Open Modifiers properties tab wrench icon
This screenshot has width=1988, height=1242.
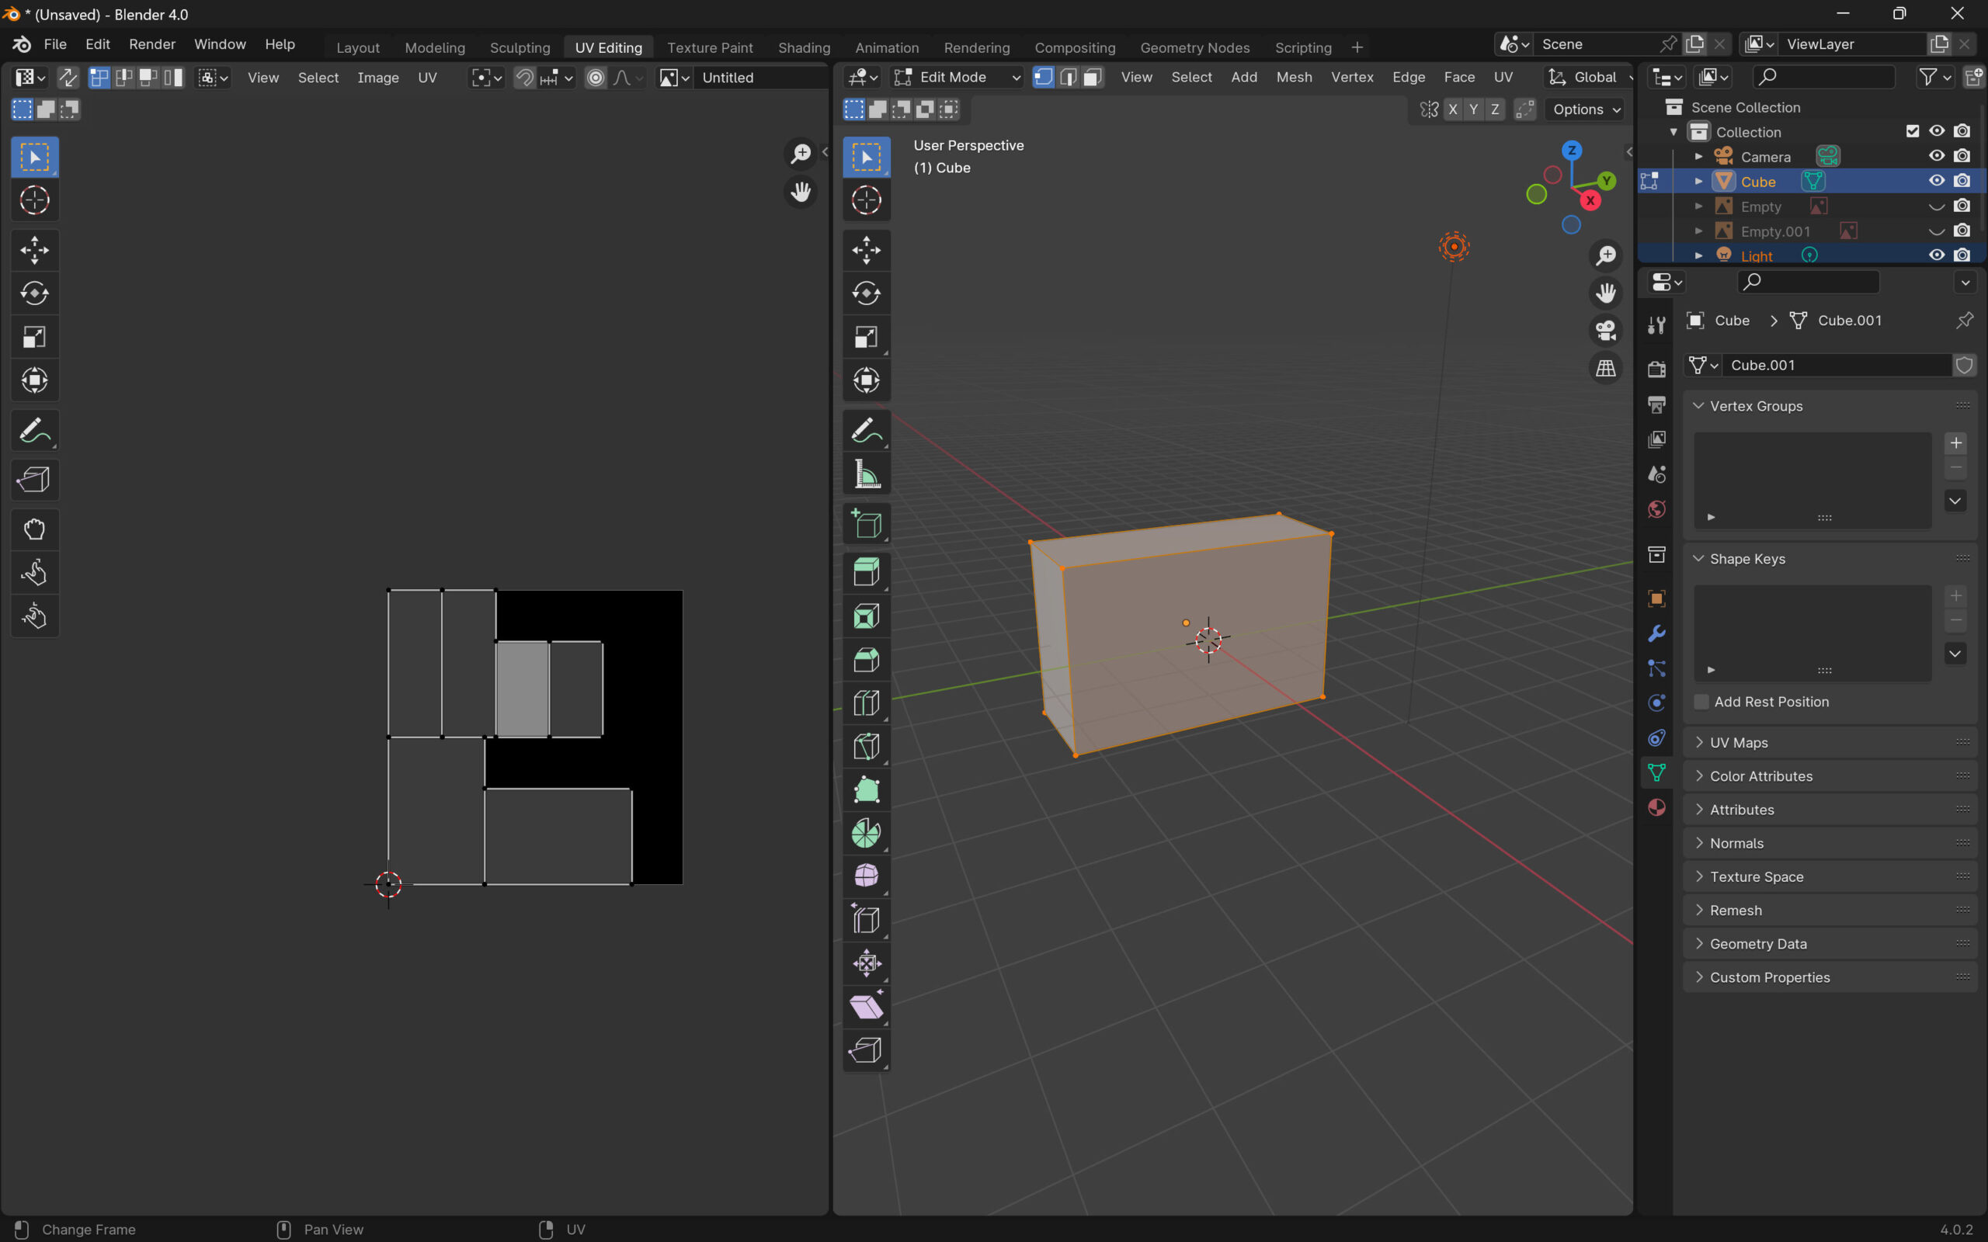1656,633
